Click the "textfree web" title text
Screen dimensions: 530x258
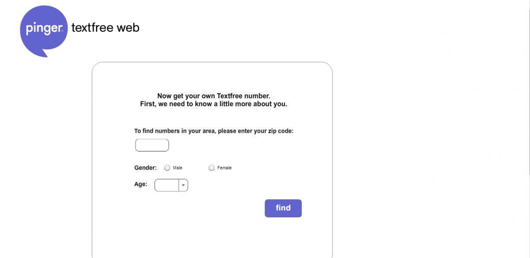[105, 28]
